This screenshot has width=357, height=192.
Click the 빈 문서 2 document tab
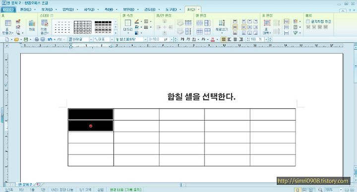point(25,185)
